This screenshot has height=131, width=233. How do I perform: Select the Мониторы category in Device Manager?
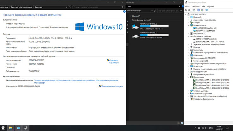(x=198, y=66)
